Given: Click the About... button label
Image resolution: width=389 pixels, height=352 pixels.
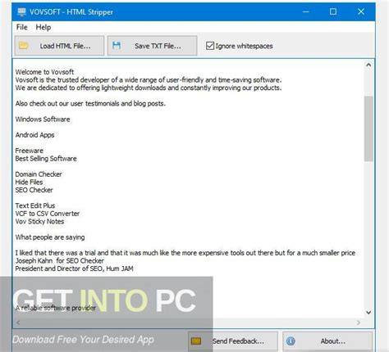Looking at the screenshot, I should pyautogui.click(x=333, y=341).
